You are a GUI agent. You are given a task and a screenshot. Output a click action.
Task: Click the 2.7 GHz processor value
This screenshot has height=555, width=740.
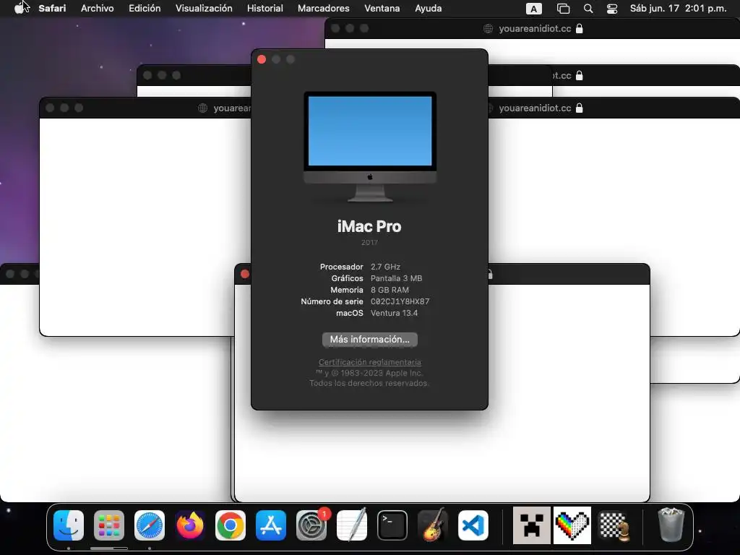(385, 267)
